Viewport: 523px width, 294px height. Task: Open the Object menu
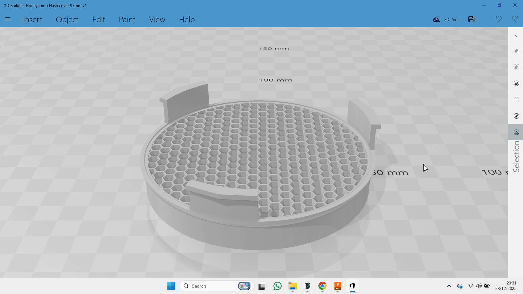[x=67, y=20]
